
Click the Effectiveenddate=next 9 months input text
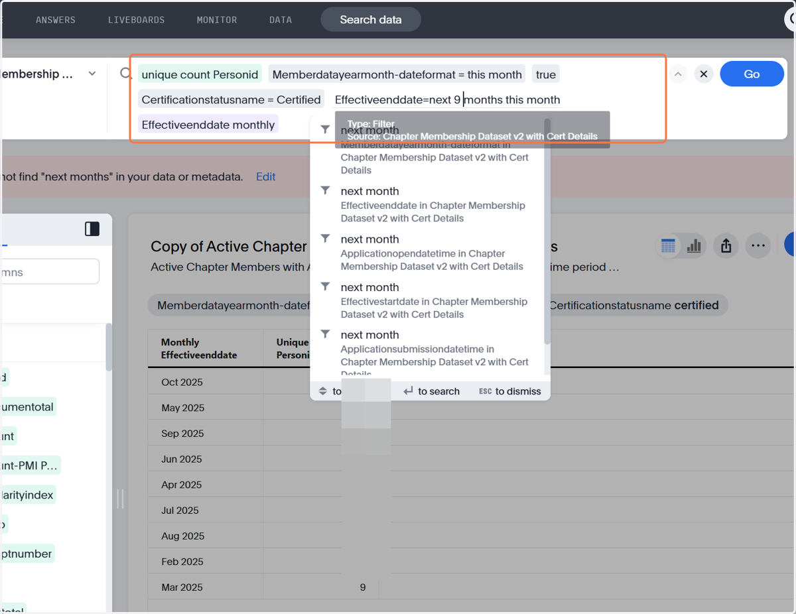coord(448,99)
